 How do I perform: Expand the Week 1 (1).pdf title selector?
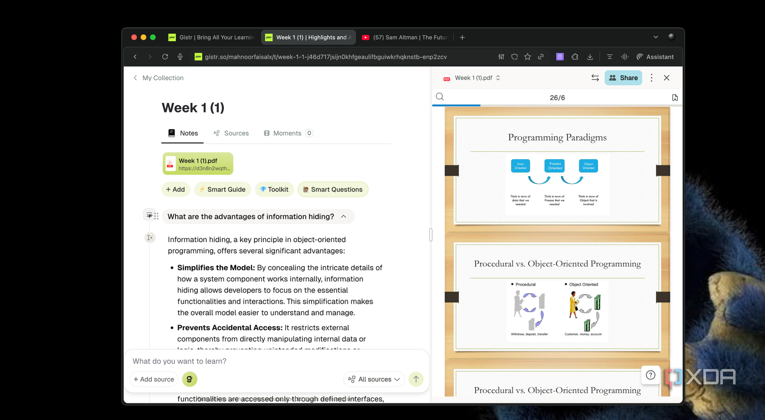[497, 78]
